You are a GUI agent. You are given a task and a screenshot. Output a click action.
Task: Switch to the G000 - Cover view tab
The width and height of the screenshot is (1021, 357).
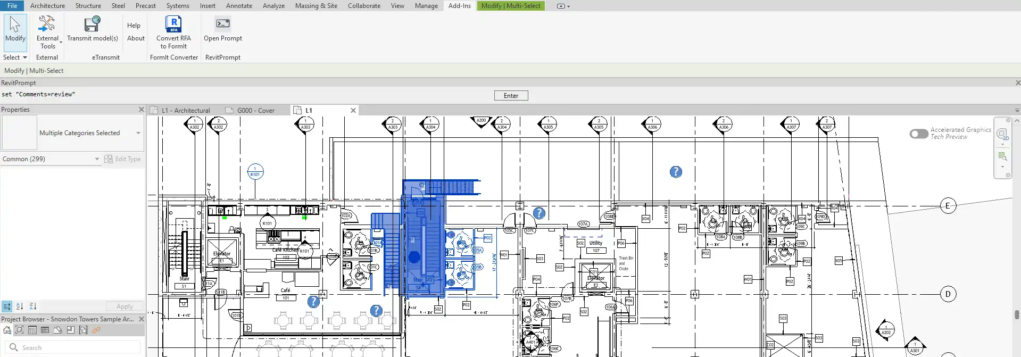(255, 111)
